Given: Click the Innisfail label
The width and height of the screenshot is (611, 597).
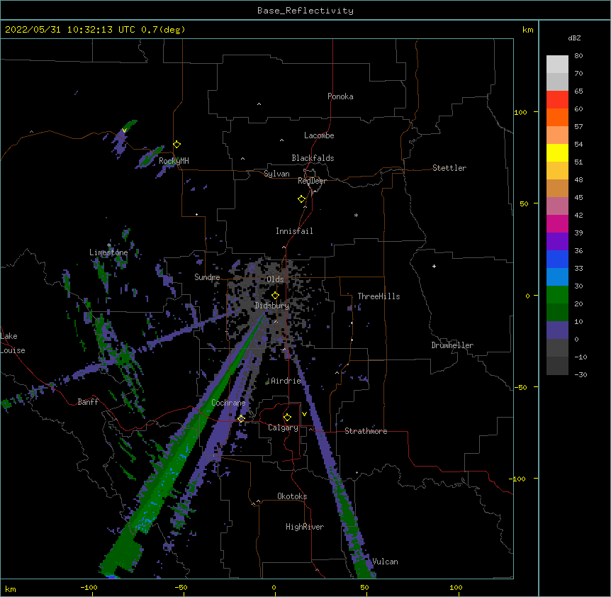Looking at the screenshot, I should click(294, 231).
